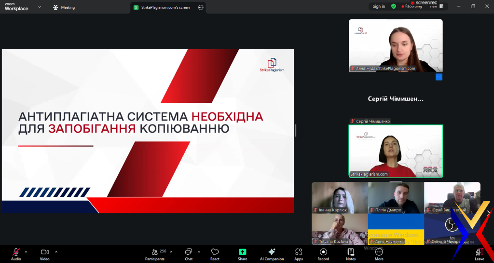Open the Chat panel
This screenshot has width=494, height=263.
(x=189, y=253)
